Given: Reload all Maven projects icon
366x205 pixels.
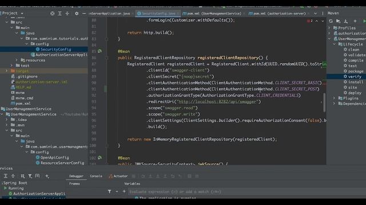Looking at the screenshot, I should [331, 21].
